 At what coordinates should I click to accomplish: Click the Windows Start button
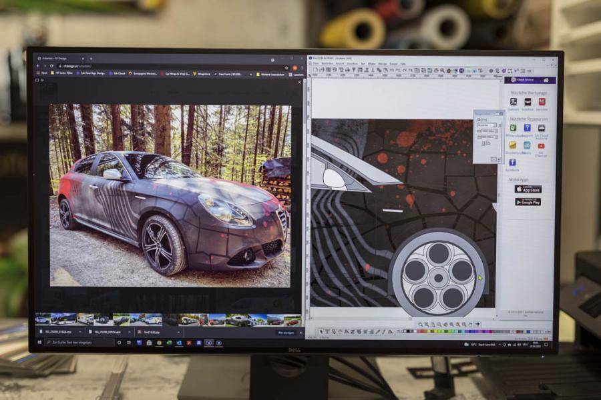pos(39,342)
